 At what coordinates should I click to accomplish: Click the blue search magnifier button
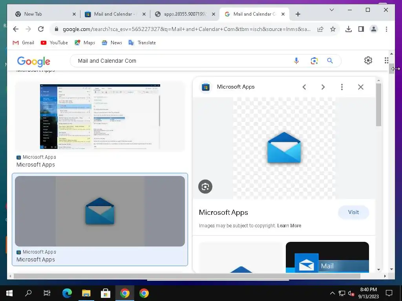[x=330, y=61]
